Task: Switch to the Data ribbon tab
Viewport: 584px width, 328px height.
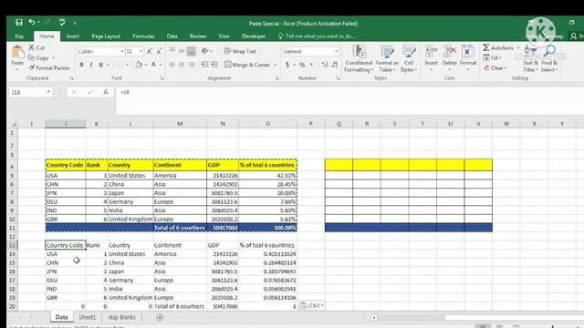Action: pyautogui.click(x=172, y=36)
